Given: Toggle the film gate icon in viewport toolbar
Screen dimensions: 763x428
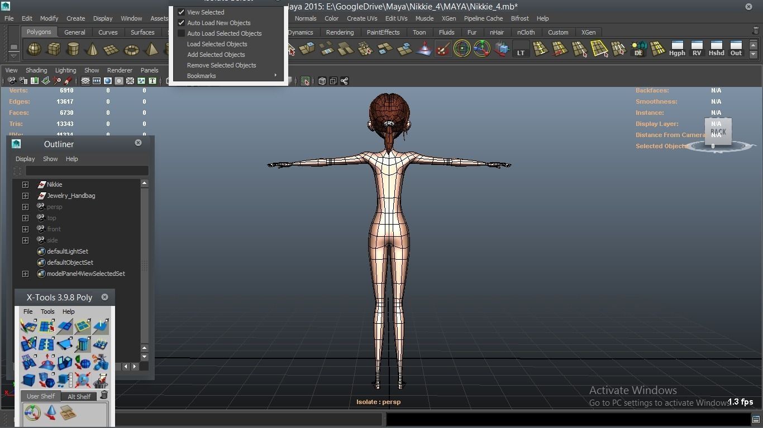Looking at the screenshot, I should coord(97,81).
